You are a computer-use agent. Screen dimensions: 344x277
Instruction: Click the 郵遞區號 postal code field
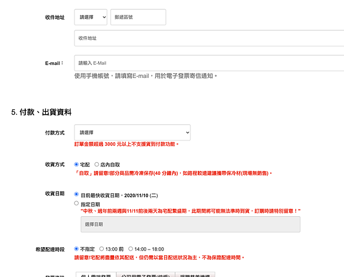[x=138, y=17]
